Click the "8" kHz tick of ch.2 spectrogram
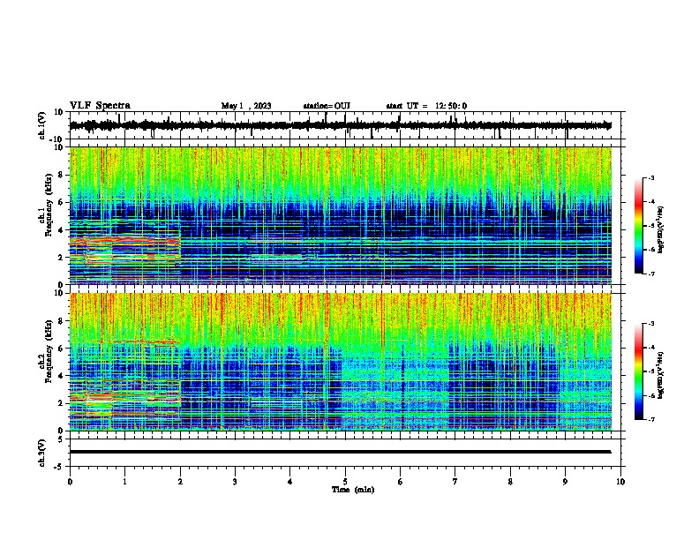 click(61, 321)
